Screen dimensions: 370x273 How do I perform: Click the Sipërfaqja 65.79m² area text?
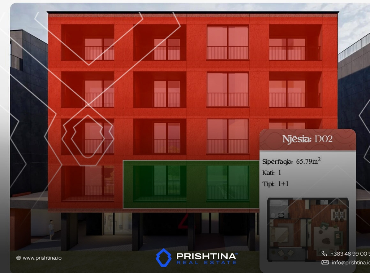[291, 162]
